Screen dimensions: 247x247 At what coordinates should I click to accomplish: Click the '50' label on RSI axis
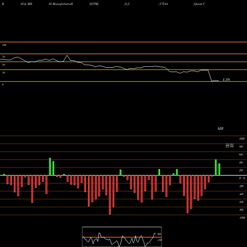[3, 65]
